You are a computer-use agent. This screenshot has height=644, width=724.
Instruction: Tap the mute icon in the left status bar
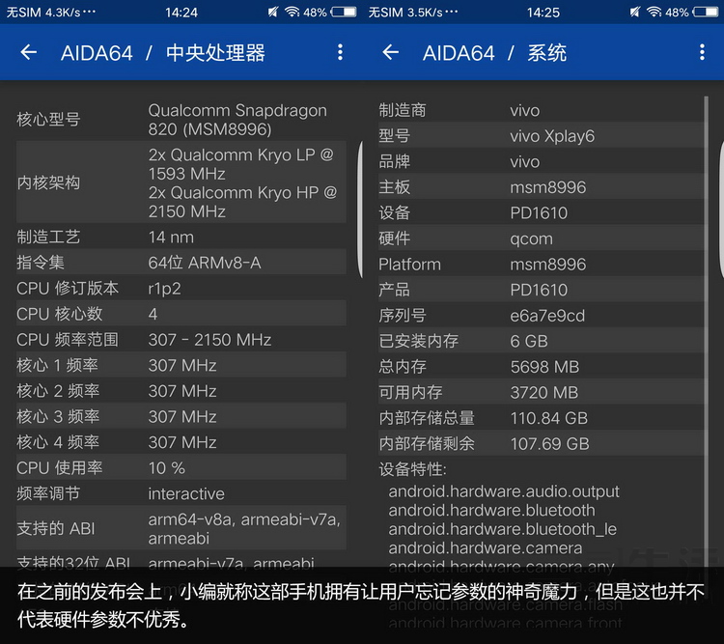point(273,12)
